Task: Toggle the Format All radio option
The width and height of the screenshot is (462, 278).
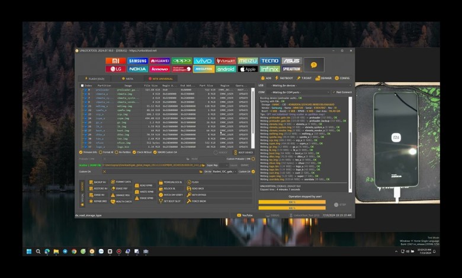Action: (102, 152)
